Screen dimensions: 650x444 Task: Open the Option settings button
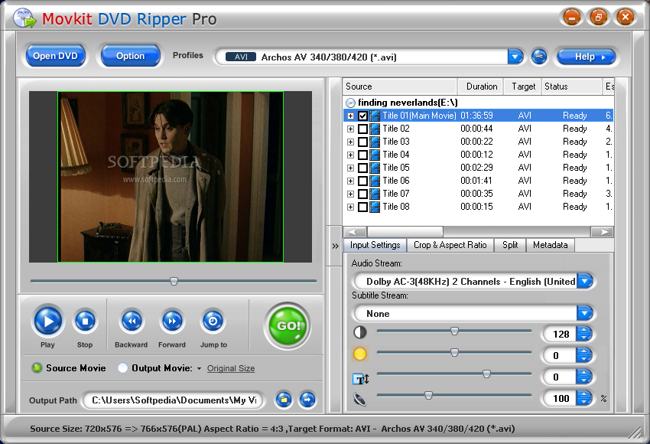tap(130, 56)
